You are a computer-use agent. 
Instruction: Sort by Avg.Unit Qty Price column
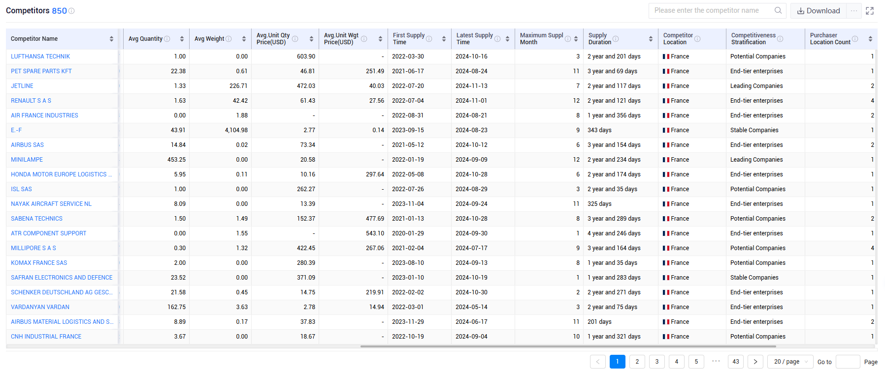coord(311,39)
